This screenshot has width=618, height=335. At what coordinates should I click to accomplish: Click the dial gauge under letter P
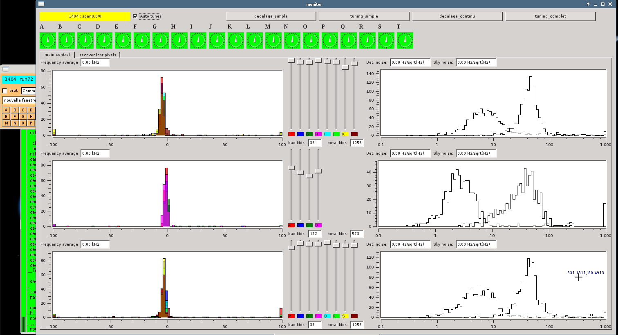click(330, 40)
